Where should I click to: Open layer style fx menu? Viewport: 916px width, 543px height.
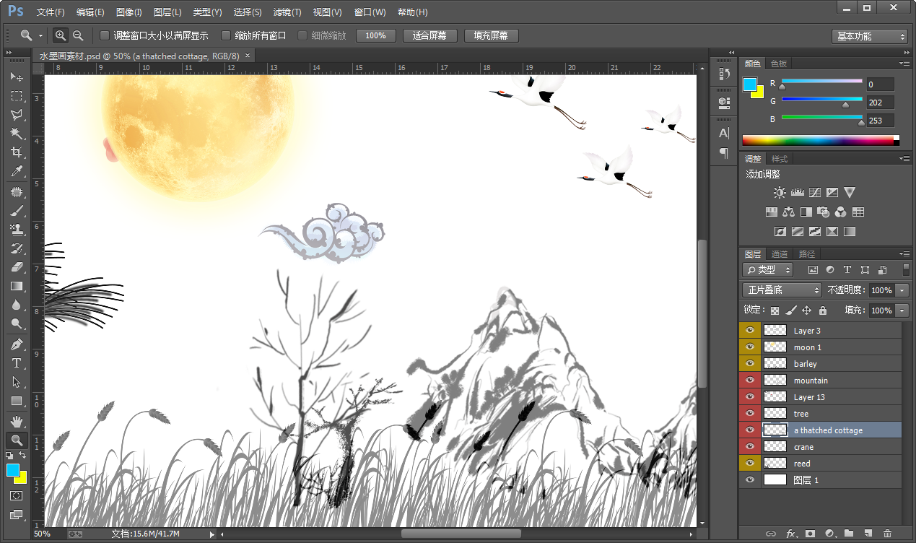pos(791,534)
